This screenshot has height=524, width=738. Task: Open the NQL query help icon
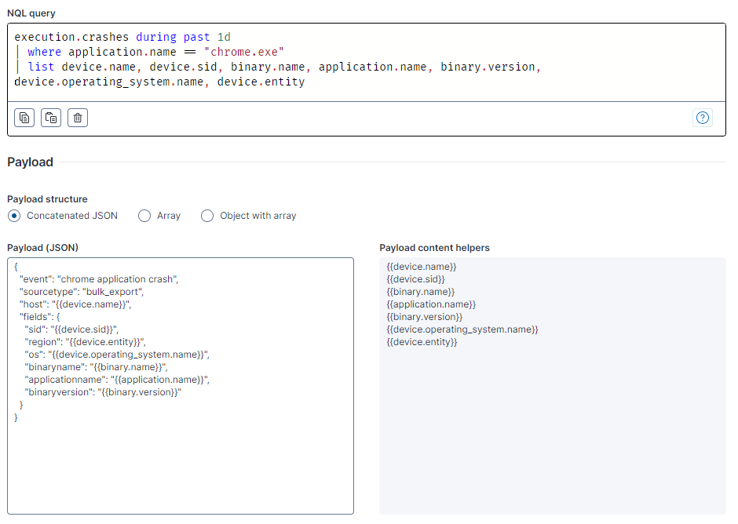tap(702, 118)
